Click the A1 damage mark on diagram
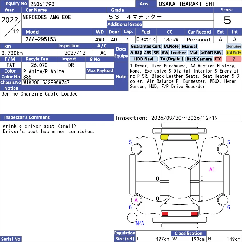Viewport: 242px width, 242px height. [212, 169]
